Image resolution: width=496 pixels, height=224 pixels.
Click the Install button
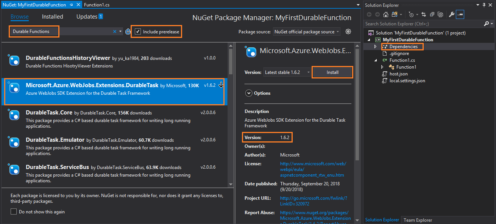point(332,72)
